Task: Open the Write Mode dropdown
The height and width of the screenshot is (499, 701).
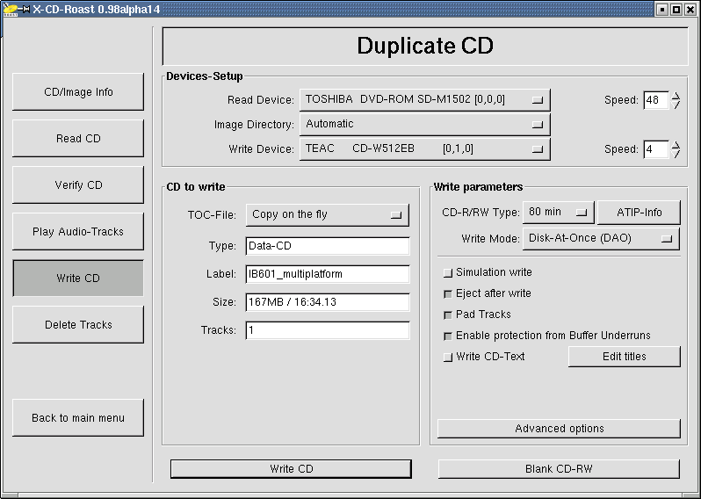Action: click(602, 238)
